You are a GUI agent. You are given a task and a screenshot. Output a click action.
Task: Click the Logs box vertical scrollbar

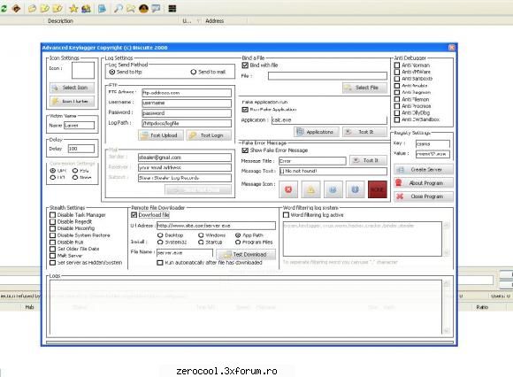447,306
